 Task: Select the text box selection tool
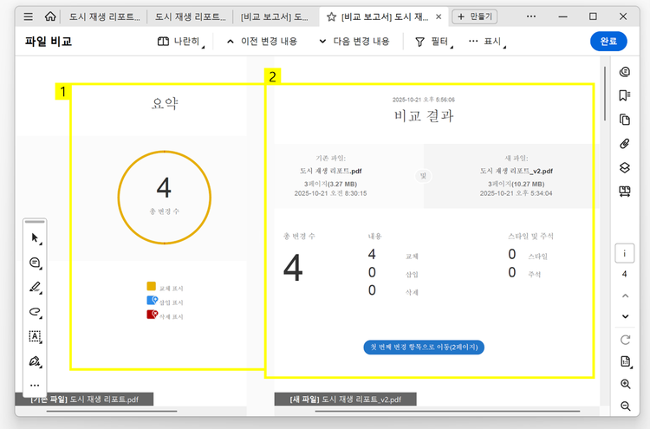tap(35, 336)
